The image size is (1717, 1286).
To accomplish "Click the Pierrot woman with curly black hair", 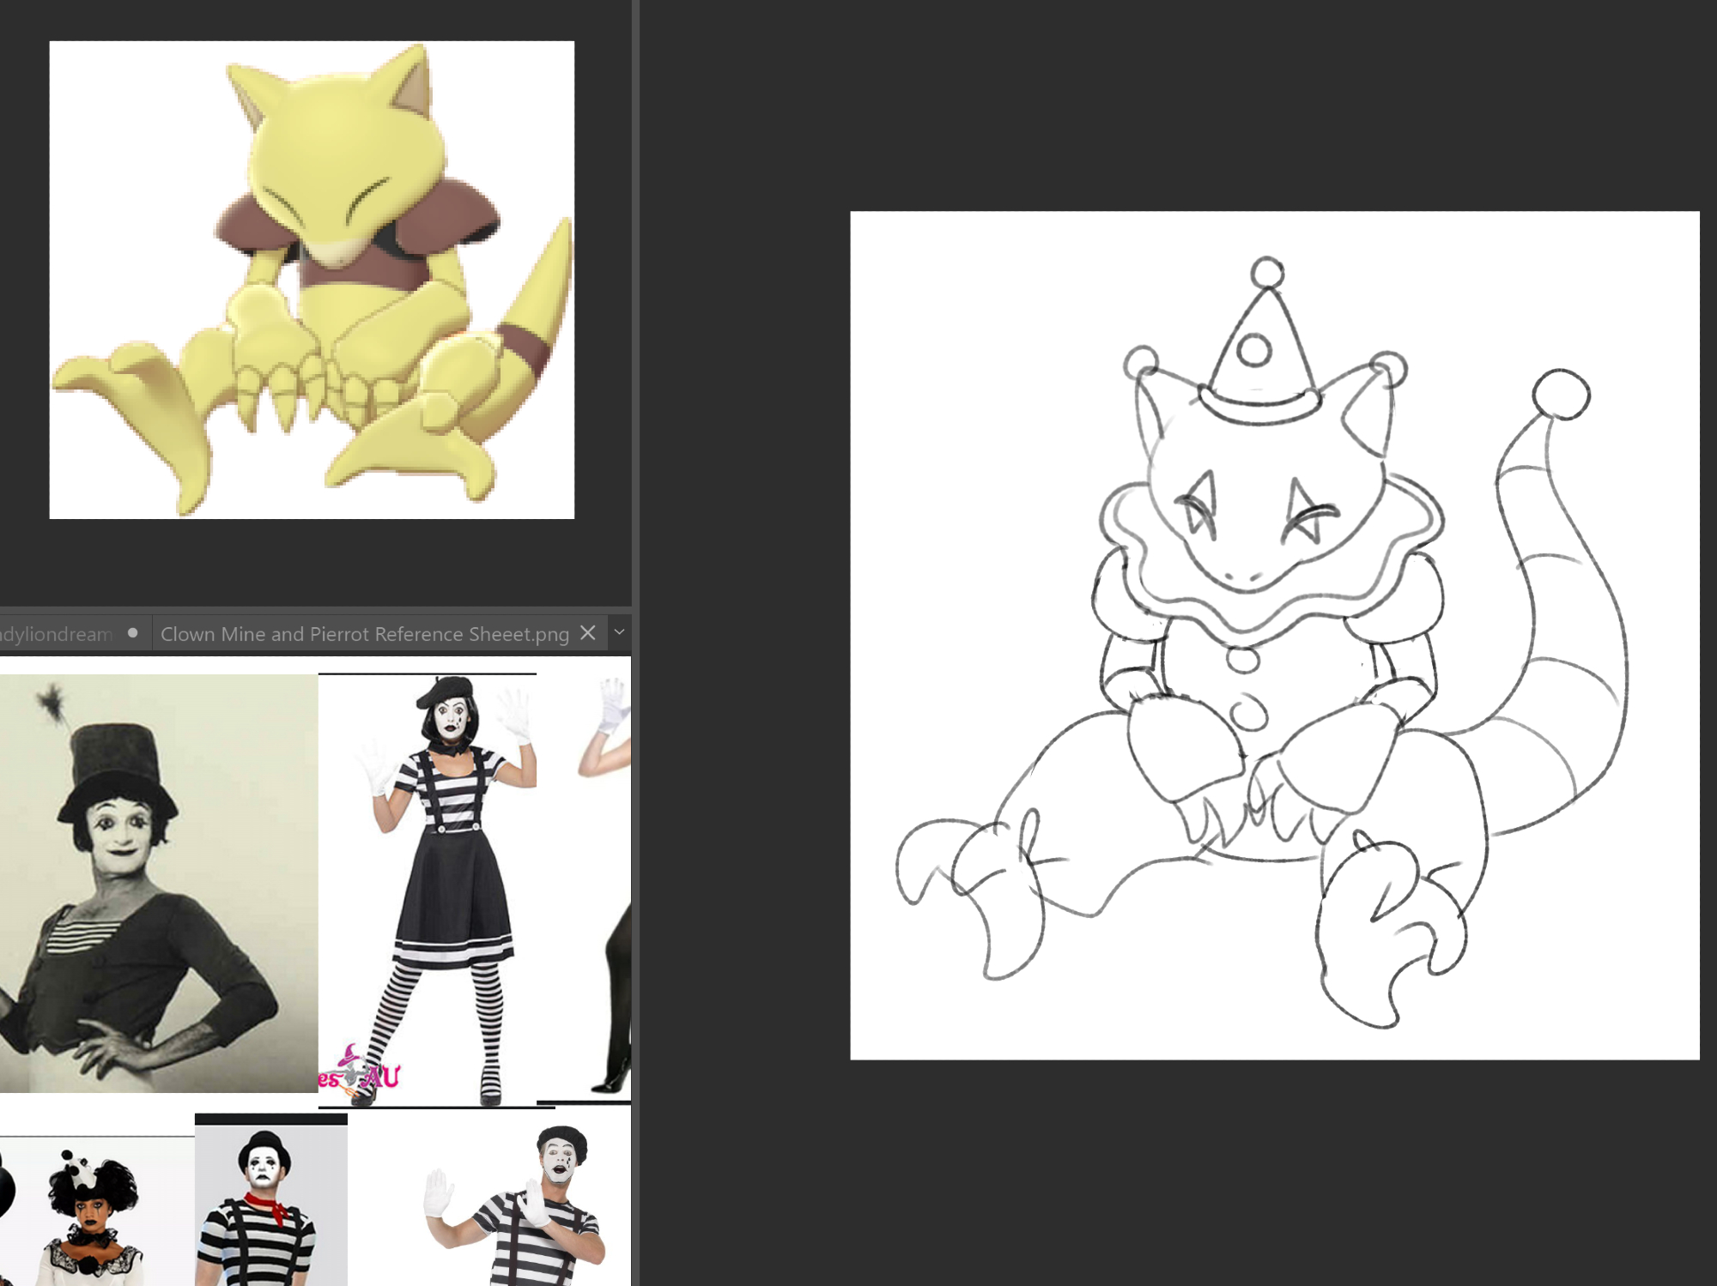I will click(x=94, y=1217).
